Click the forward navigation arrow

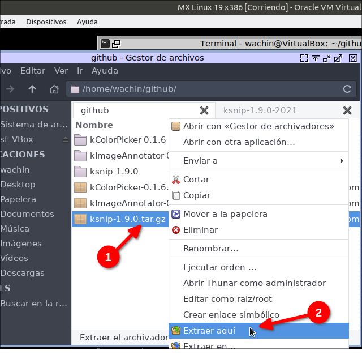10,89
